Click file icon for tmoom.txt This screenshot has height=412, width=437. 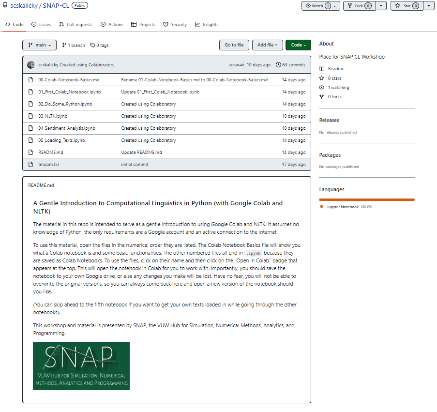tap(30, 165)
